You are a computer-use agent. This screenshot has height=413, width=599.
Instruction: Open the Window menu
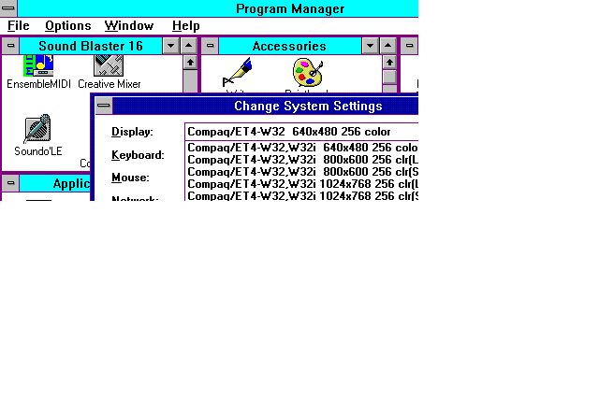coord(129,26)
